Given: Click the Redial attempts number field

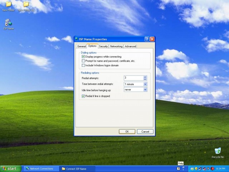Looking at the screenshot, I should pyautogui.click(x=133, y=78).
